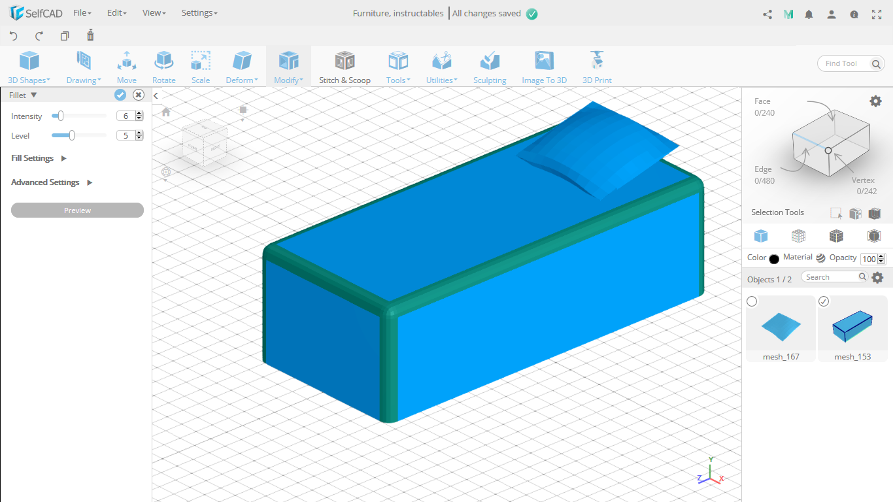Screen dimensions: 893x502
Task: Enable the dark cube selection tool
Action: 875,213
